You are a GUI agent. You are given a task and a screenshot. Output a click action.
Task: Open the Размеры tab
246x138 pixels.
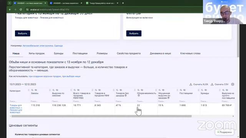coord(102,53)
